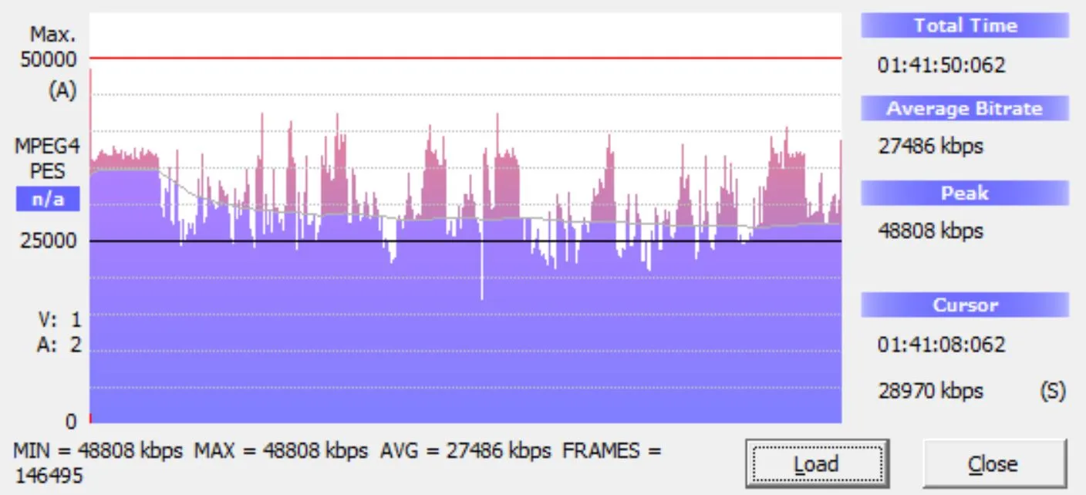Click the Cursor header label

[x=965, y=305]
